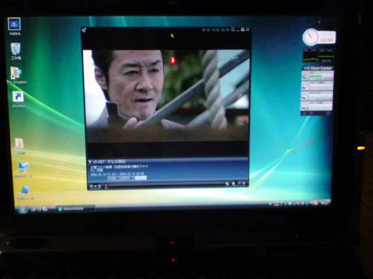Screen dimensions: 373x279
Task: Click the I-O Drive Center gadget title
Action: (x=318, y=69)
